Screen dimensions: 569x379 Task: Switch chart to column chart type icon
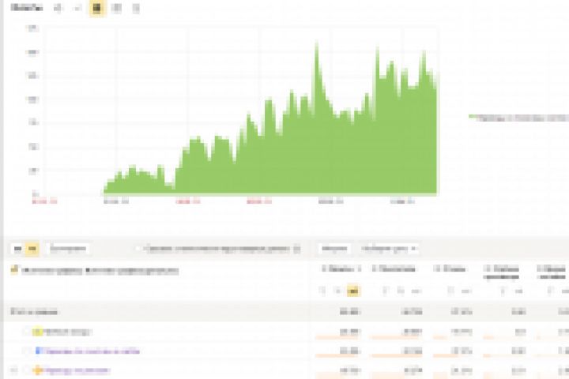click(116, 9)
